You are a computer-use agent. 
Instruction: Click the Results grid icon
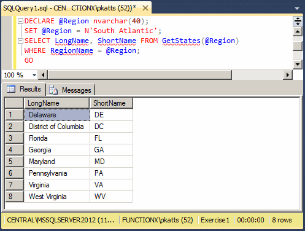tap(11, 89)
